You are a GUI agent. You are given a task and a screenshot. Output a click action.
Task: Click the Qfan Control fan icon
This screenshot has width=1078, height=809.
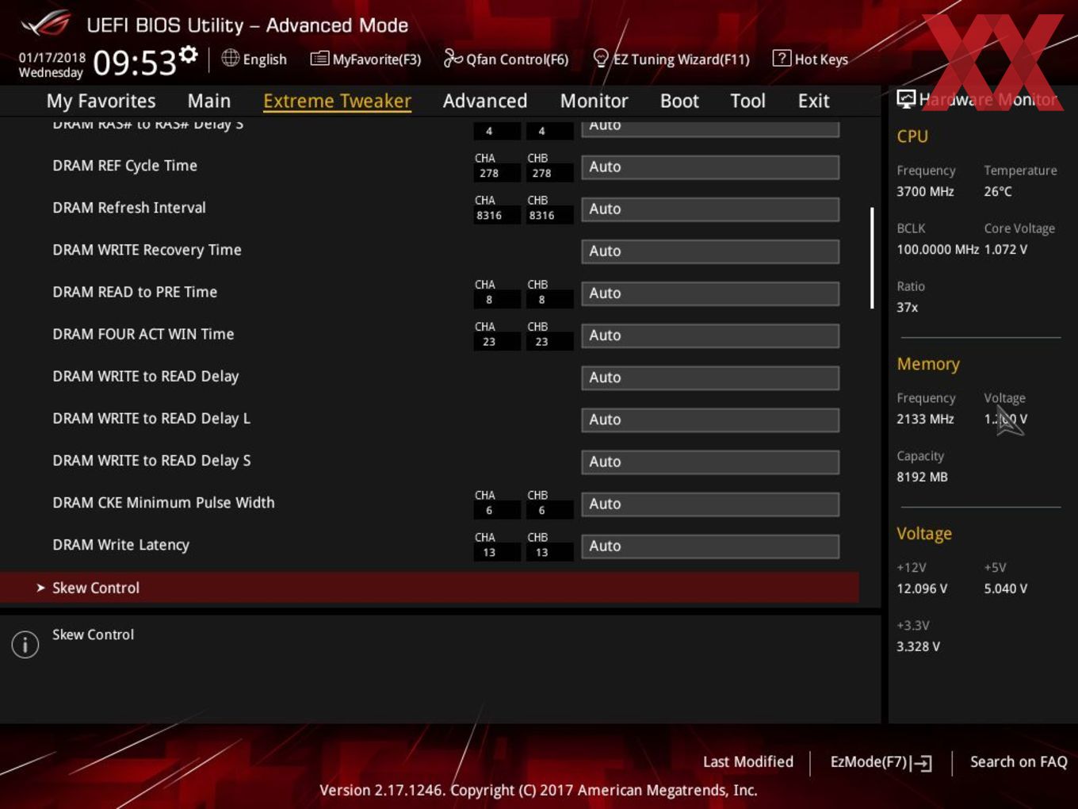453,58
